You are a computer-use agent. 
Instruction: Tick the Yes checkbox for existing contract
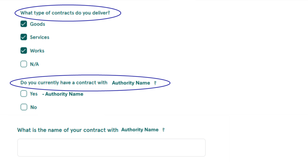point(23,94)
